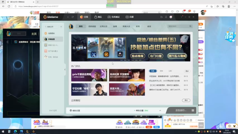Click the 提升乱斗理解 button on the banner

click(x=177, y=56)
